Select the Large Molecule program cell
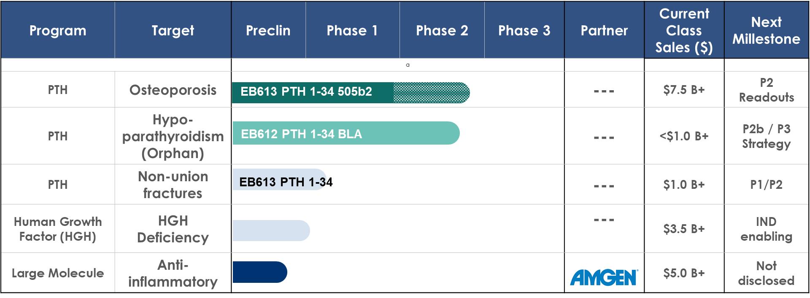Image resolution: width=810 pixels, height=298 pixels. [58, 273]
